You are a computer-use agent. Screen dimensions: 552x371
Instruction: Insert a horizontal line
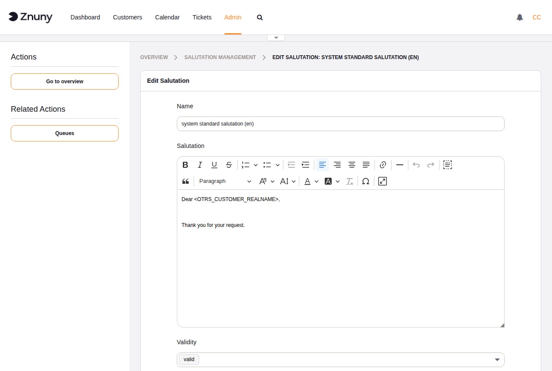(400, 165)
